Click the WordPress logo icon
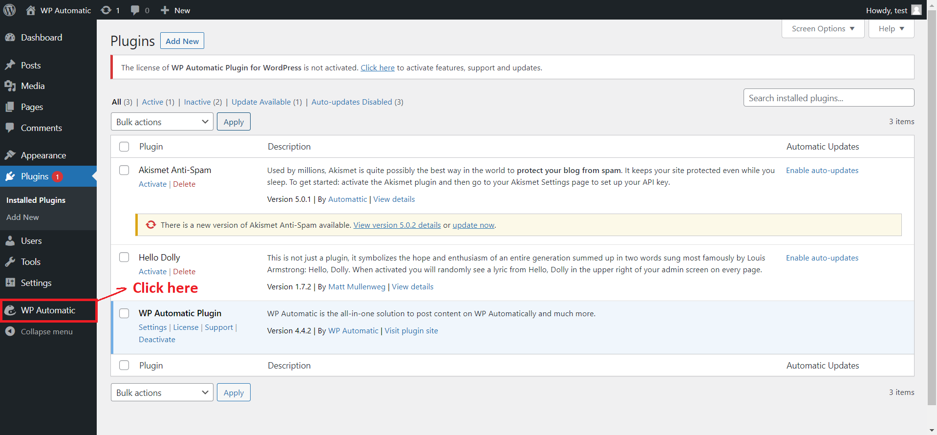 click(x=10, y=10)
